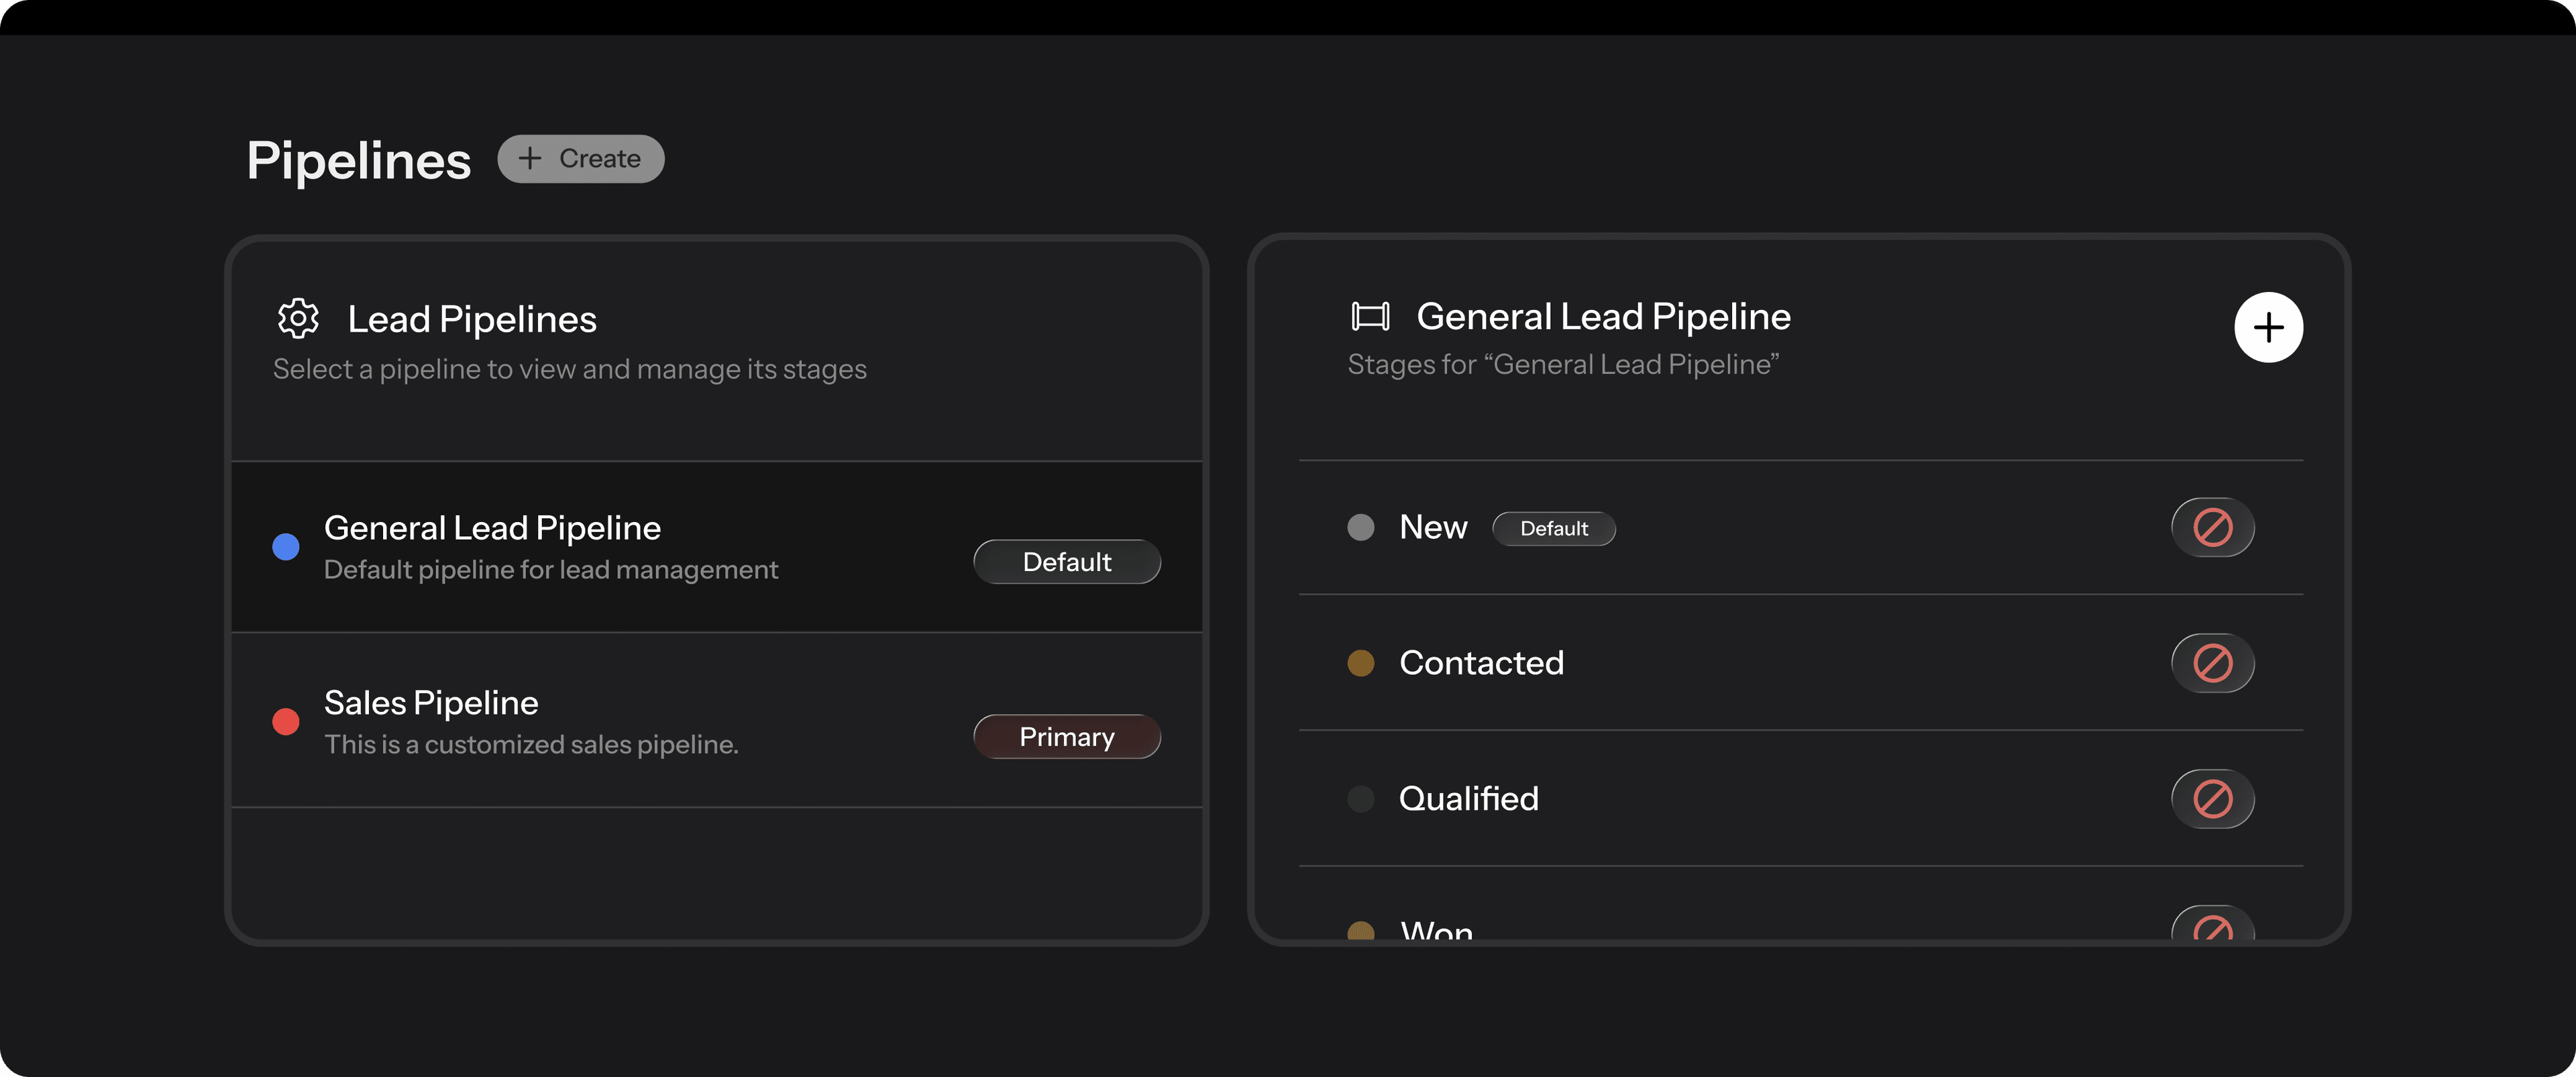
Task: Click the red block icon for the New stage
Action: pyautogui.click(x=2212, y=527)
